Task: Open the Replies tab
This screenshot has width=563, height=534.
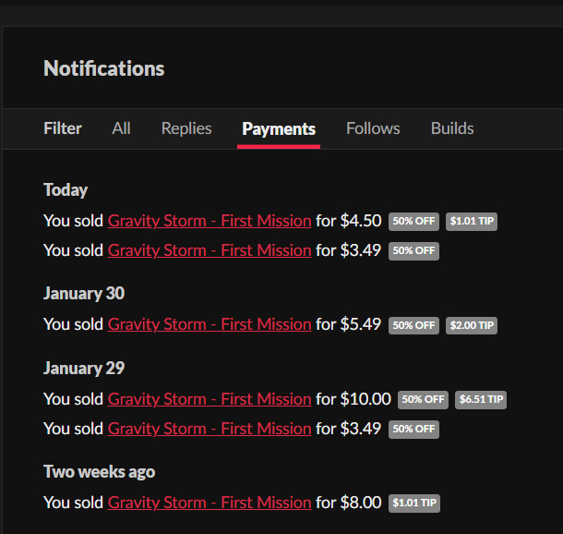Action: pyautogui.click(x=186, y=128)
